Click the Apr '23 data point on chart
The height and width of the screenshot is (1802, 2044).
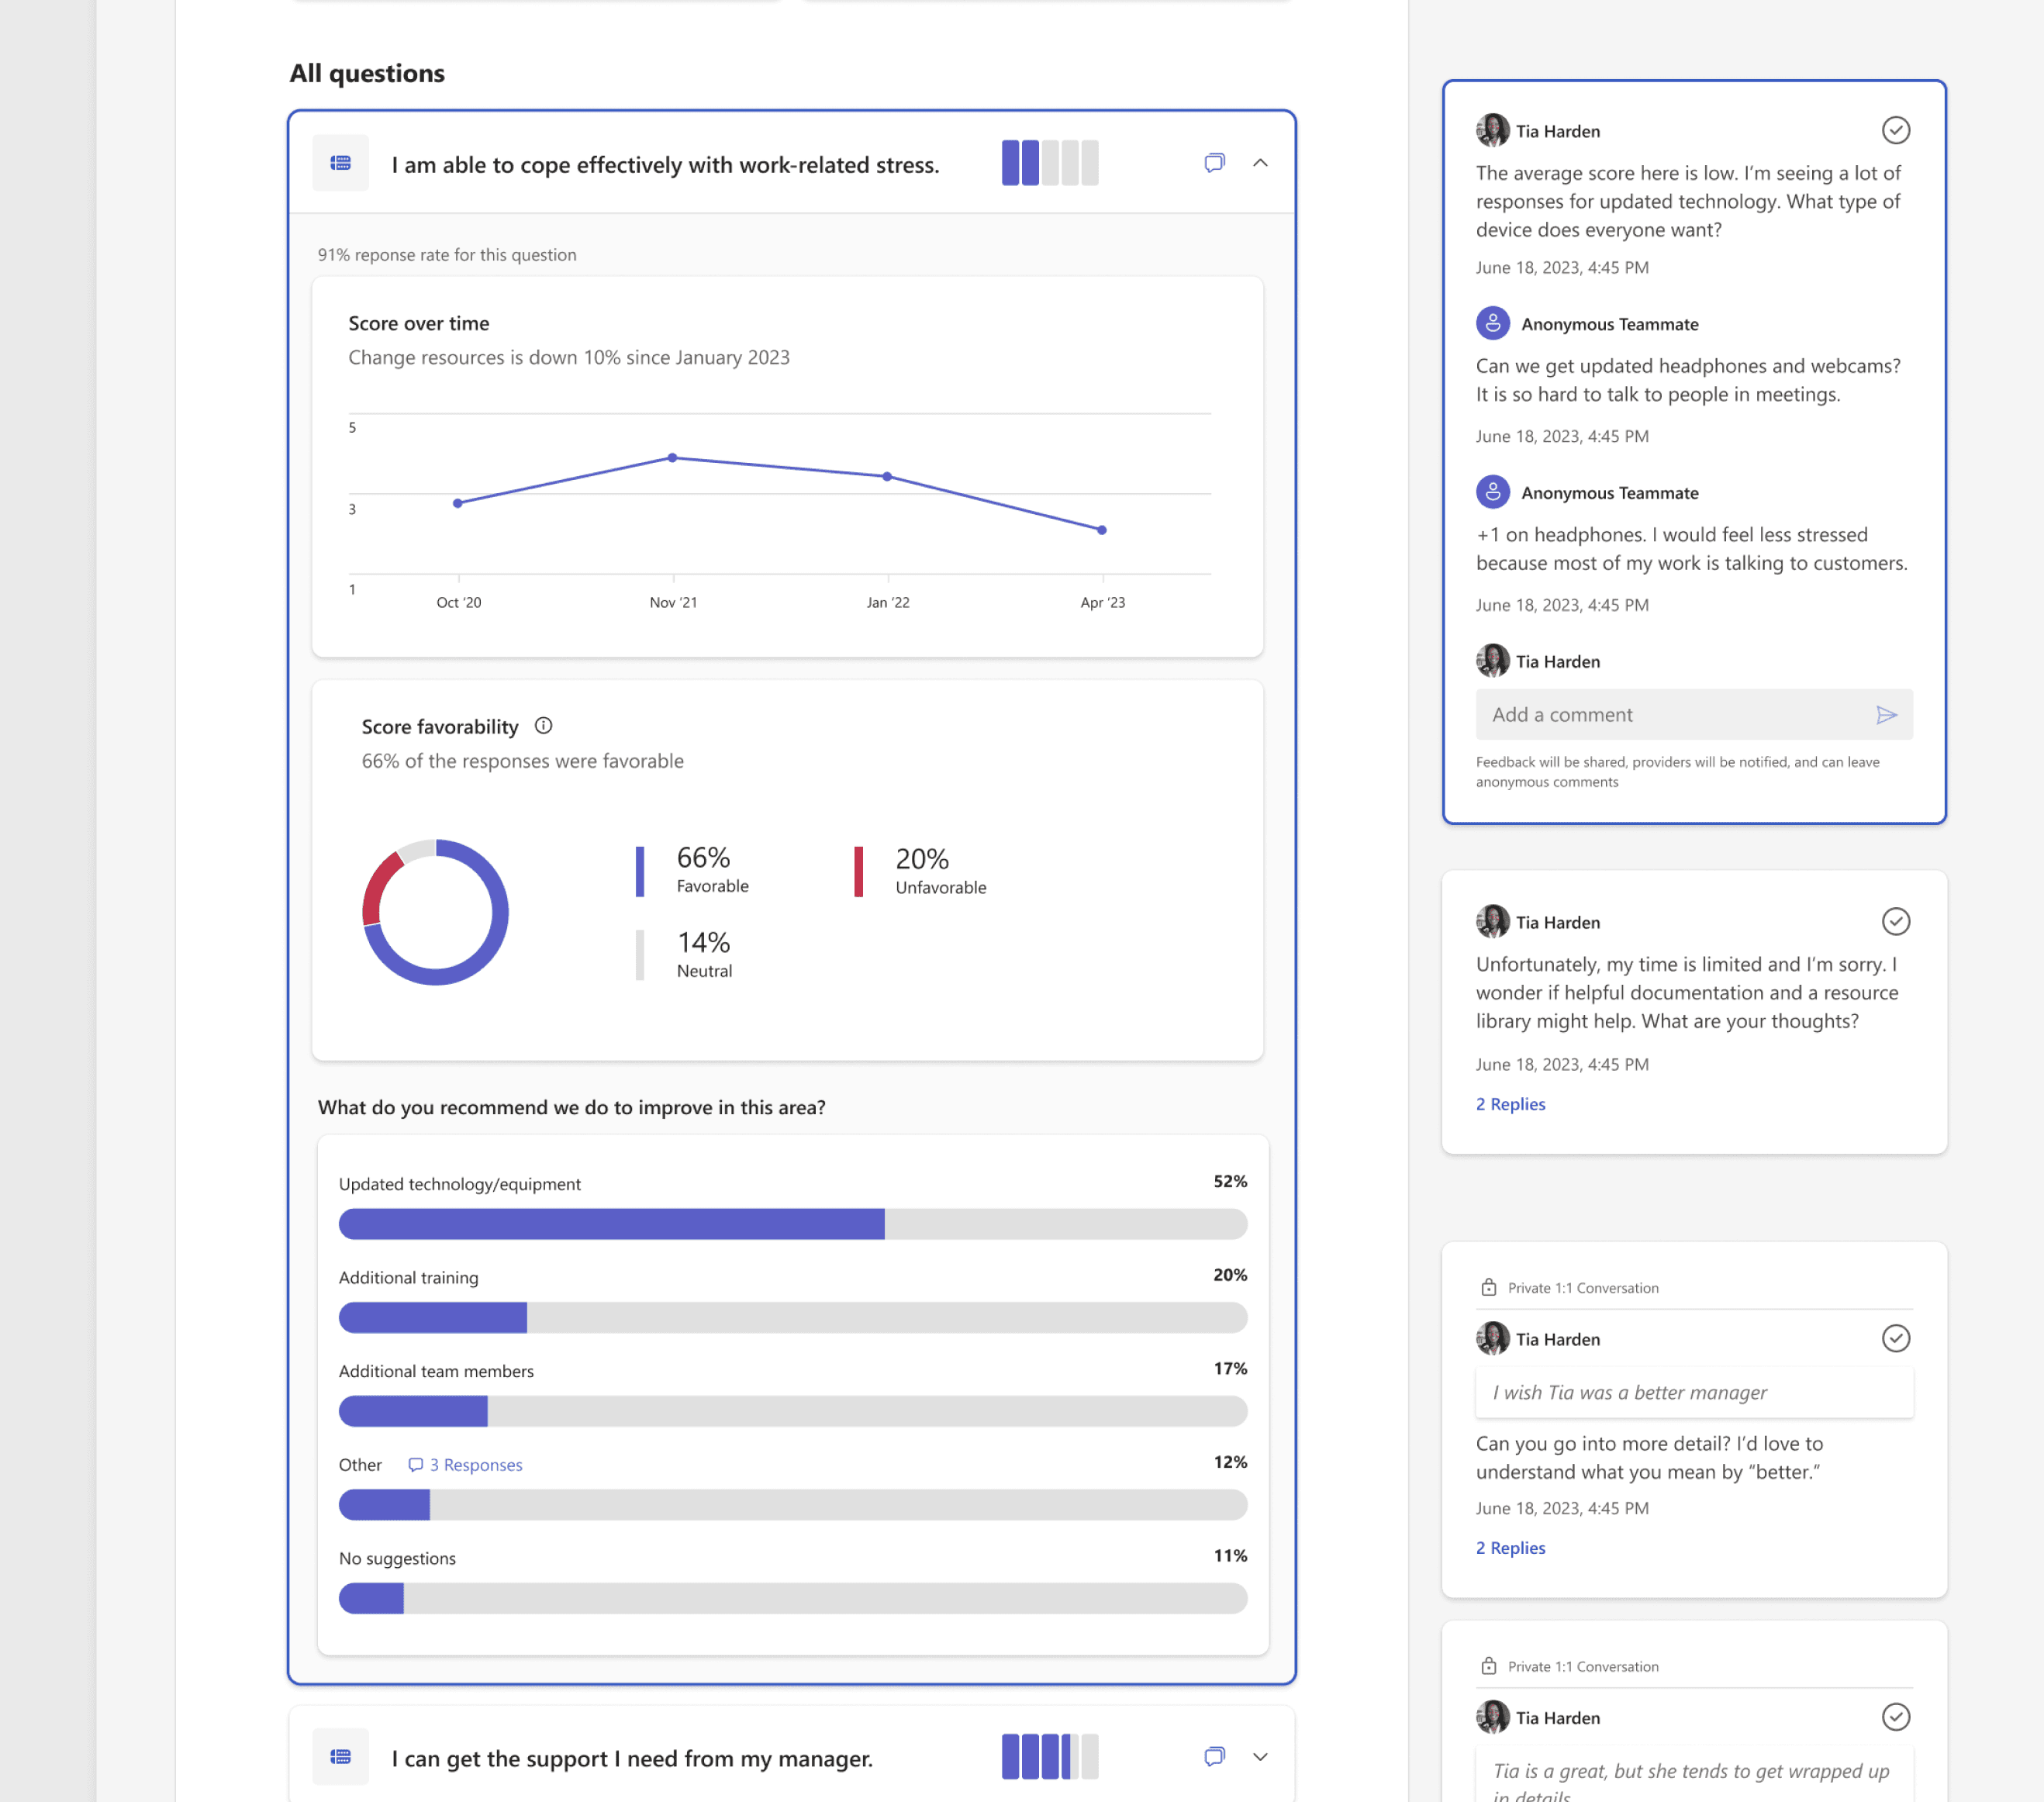(1102, 530)
